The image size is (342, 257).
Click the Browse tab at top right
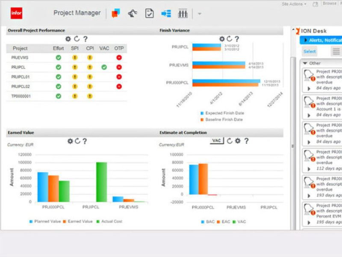pyautogui.click(x=329, y=3)
